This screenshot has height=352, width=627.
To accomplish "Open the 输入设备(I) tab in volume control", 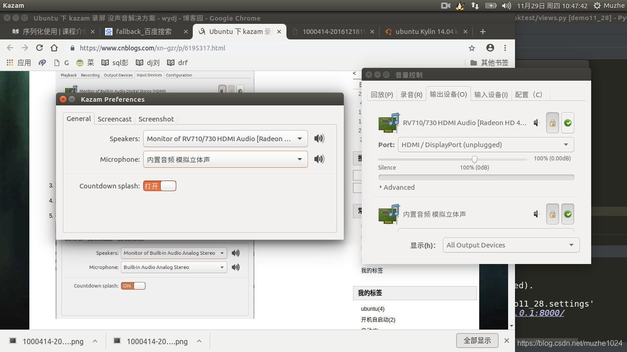I will click(x=491, y=94).
